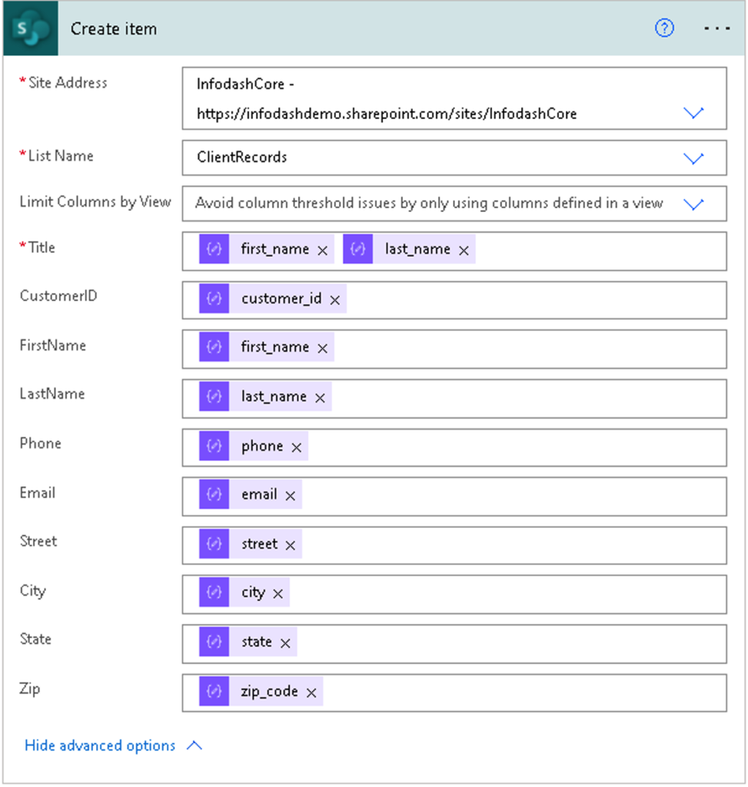Remove first_name token from Title field

pyautogui.click(x=322, y=250)
